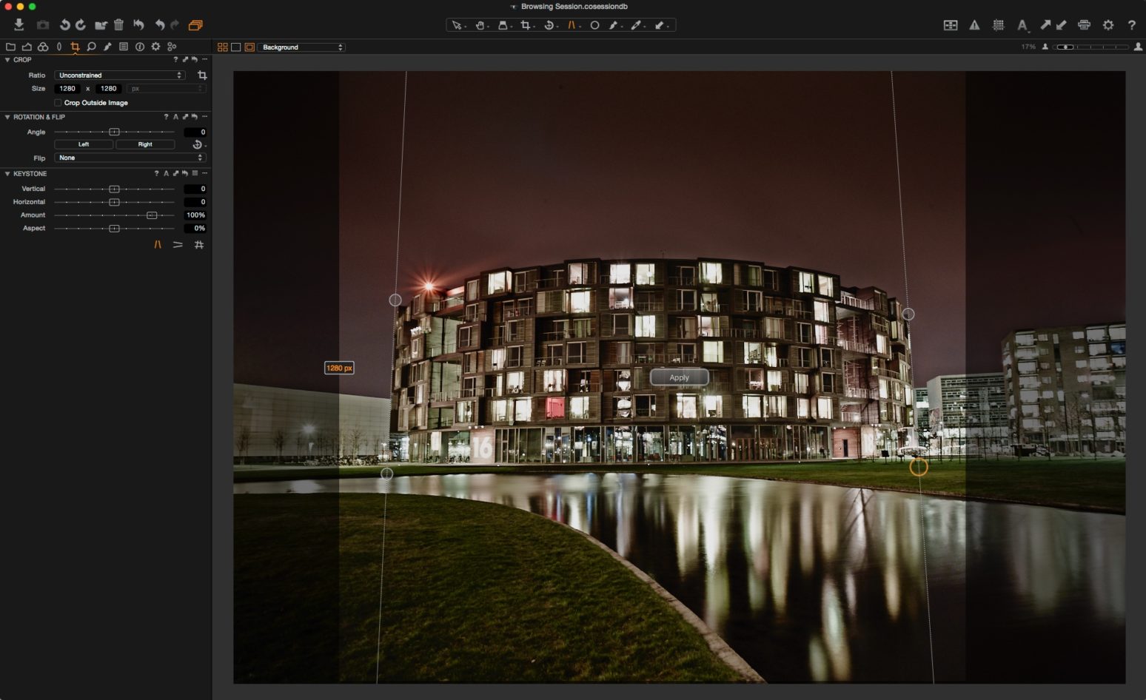
Task: Switch to the Color tool tab
Action: [x=42, y=46]
